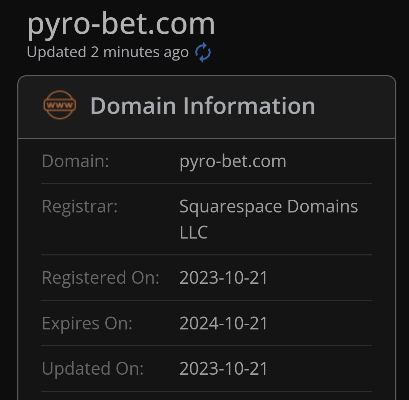
Task: Click the pyro-bet.com page title
Action: (121, 24)
